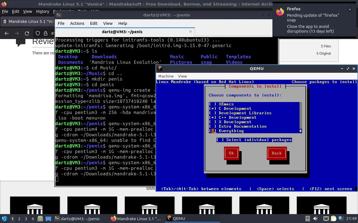The image size is (358, 223).
Task: Switch to workspace 2
Action: coord(19,219)
